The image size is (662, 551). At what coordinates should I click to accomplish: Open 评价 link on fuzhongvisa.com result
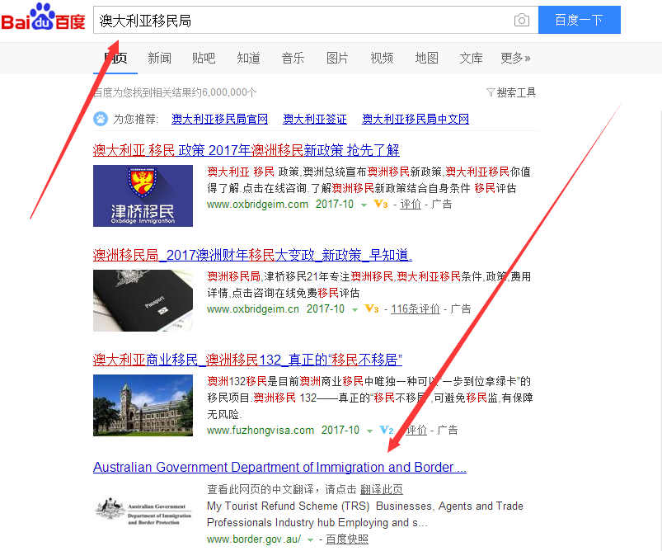coord(416,430)
